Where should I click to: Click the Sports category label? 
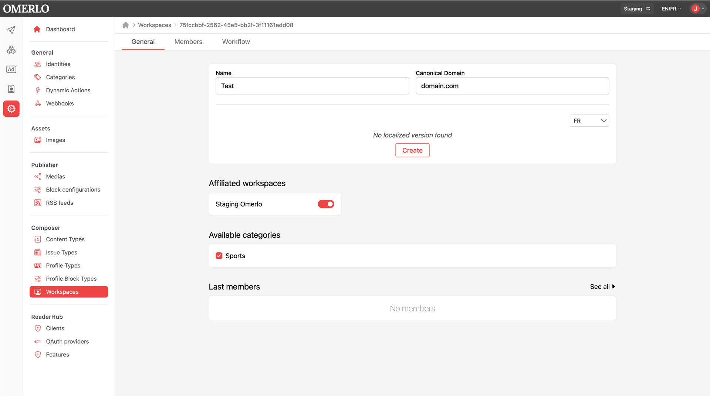coord(235,256)
